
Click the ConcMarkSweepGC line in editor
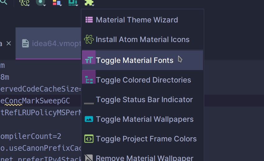pyautogui.click(x=35, y=101)
